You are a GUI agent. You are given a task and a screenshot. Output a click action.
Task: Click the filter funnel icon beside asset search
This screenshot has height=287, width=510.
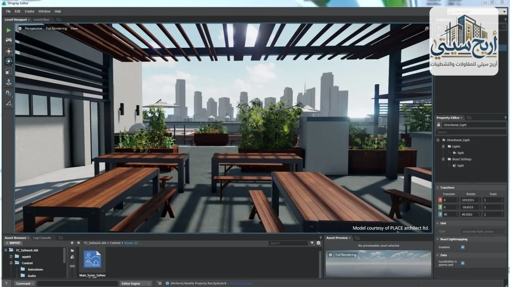pyautogui.click(x=312, y=243)
